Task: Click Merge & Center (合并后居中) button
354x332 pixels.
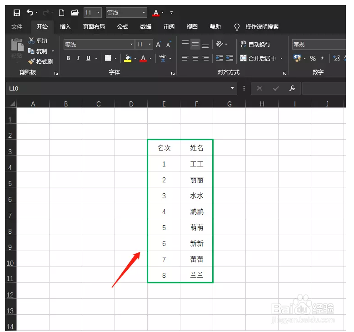Action: [258, 58]
